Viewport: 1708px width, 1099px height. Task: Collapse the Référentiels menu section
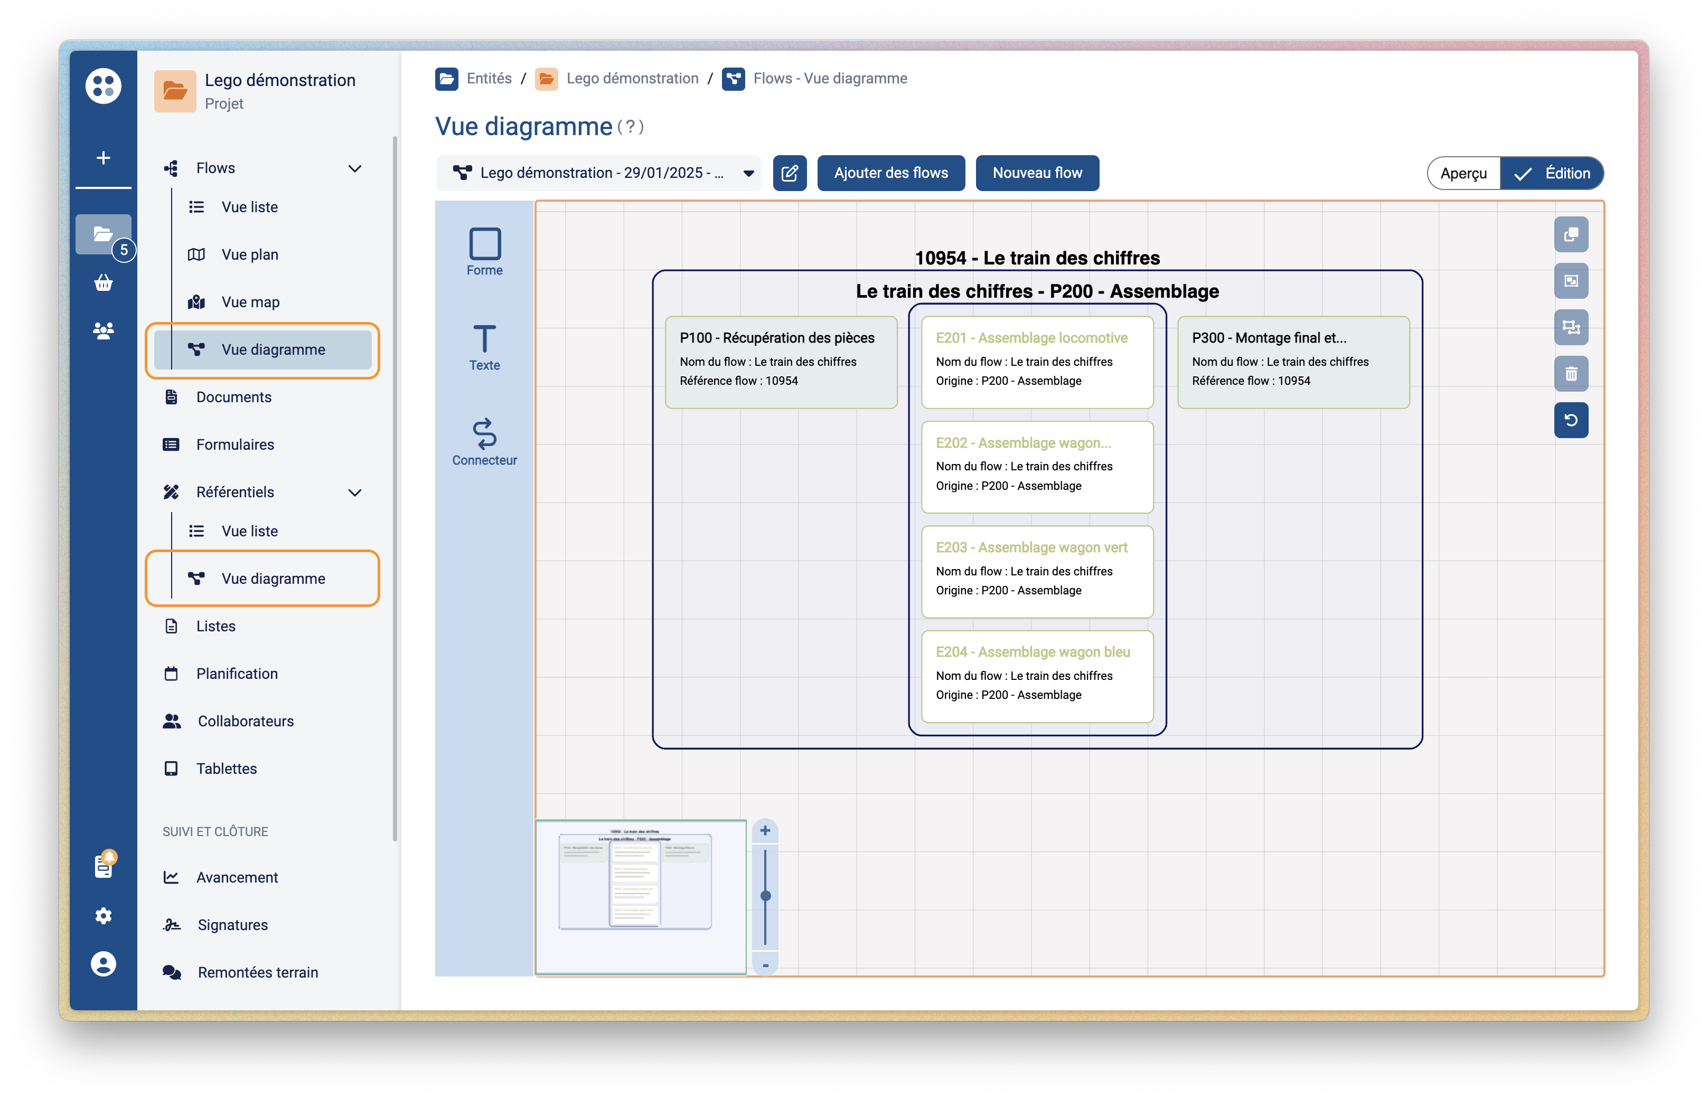pos(354,492)
